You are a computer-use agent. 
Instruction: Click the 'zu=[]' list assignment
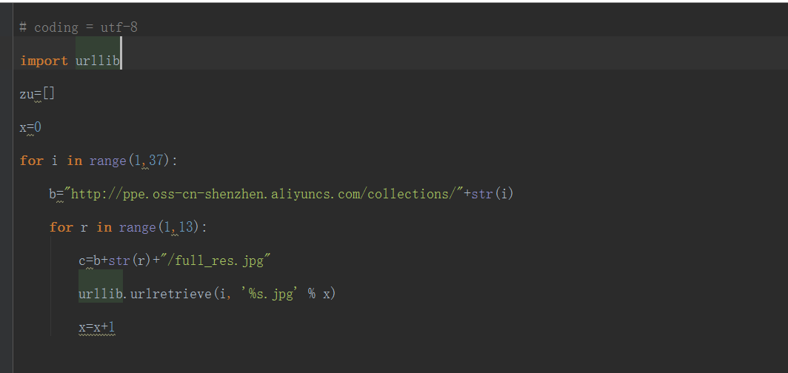[37, 94]
